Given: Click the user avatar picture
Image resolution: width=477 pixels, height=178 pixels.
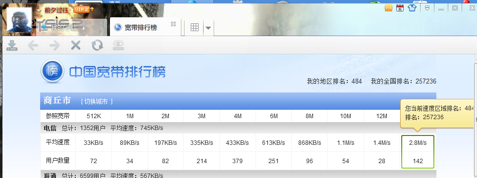Looking at the screenshot, I should (19, 20).
